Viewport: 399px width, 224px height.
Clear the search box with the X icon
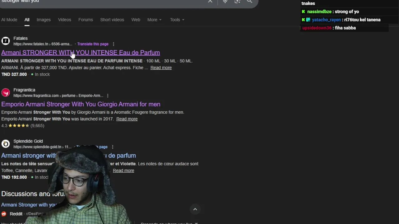tap(210, 1)
